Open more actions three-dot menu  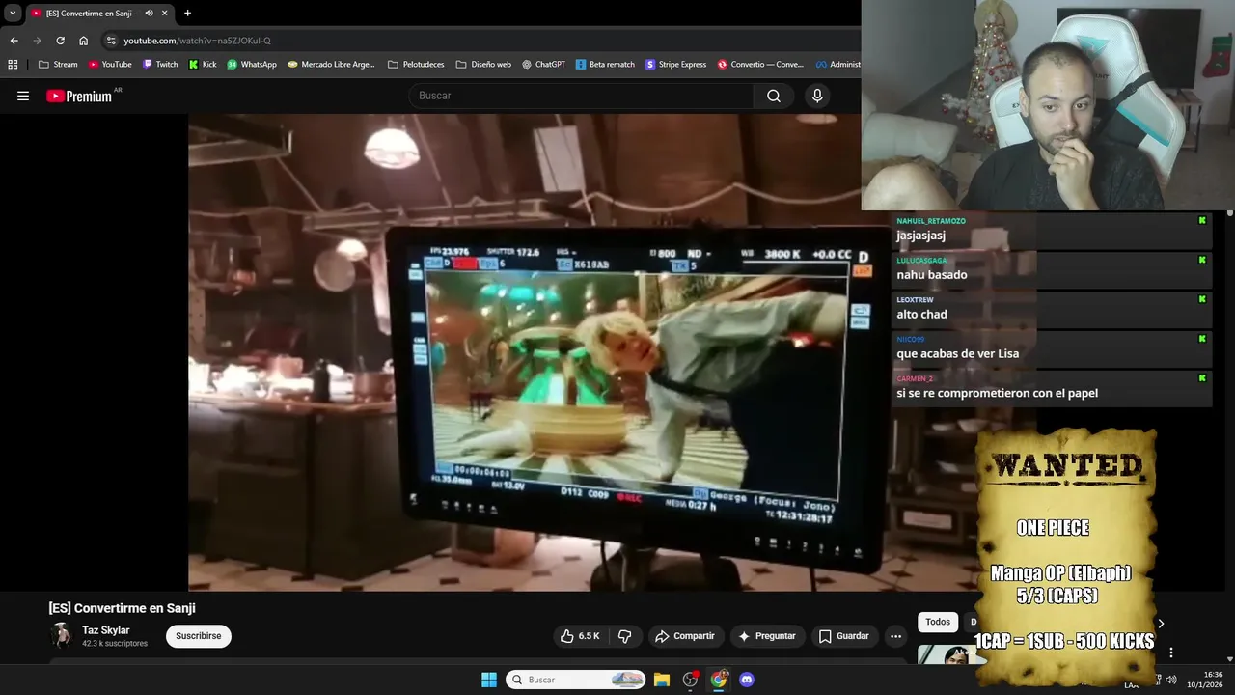pos(895,636)
